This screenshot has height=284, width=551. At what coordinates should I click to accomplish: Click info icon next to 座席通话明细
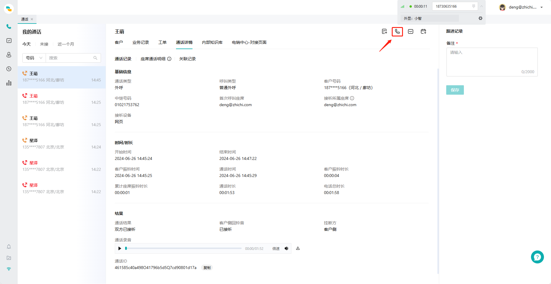169,59
